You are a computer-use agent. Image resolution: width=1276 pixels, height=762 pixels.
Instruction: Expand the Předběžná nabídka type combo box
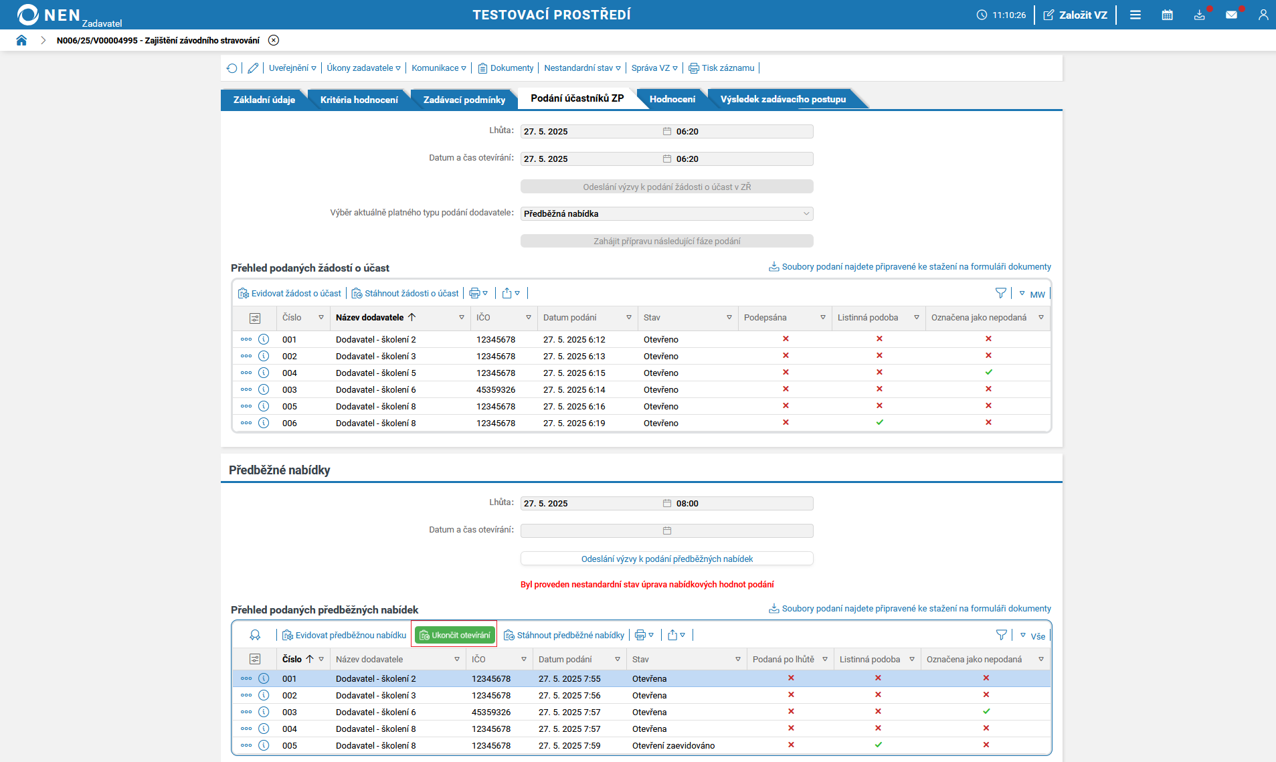666,214
